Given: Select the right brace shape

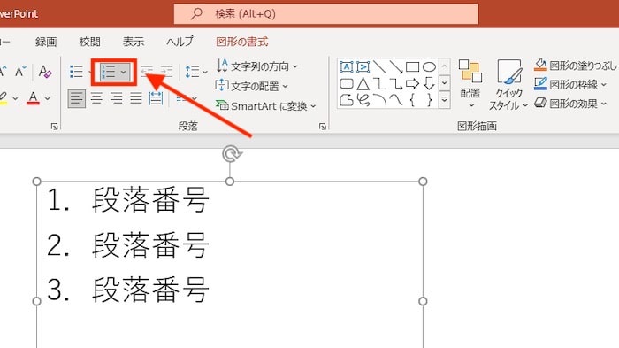Looking at the screenshot, I should click(x=429, y=100).
